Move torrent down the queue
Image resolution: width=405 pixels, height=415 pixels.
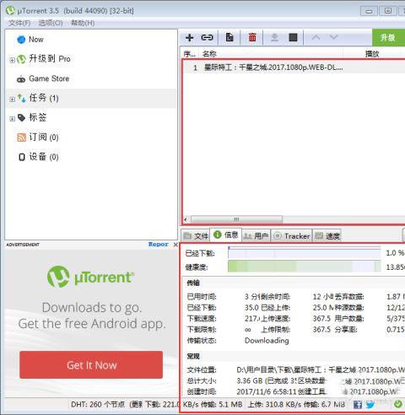coord(333,37)
